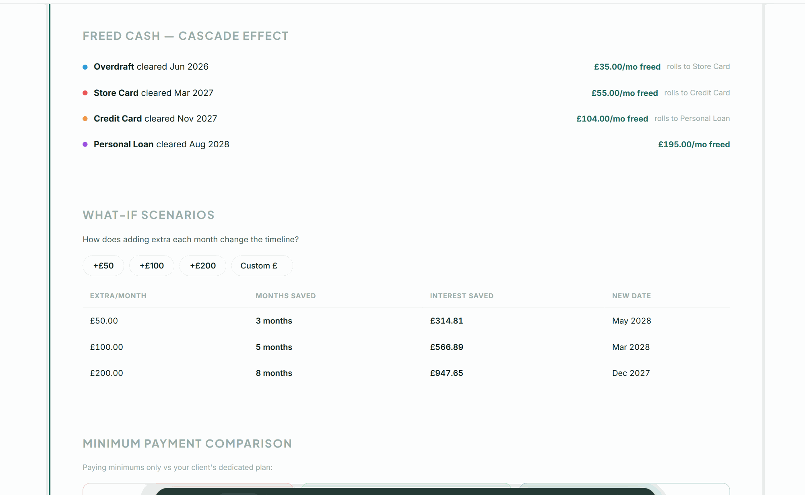Click the purple Personal Loan status dot
The image size is (805, 495).
[85, 144]
